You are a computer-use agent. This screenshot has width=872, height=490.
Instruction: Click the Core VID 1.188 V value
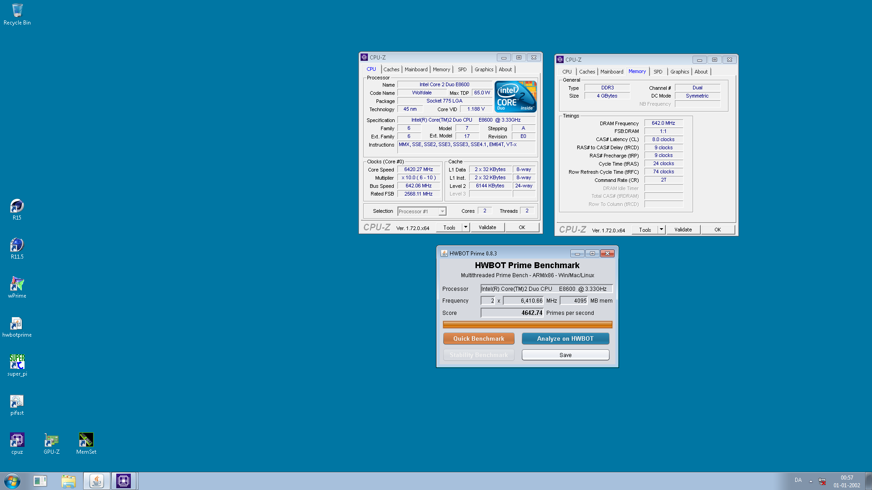pos(476,109)
